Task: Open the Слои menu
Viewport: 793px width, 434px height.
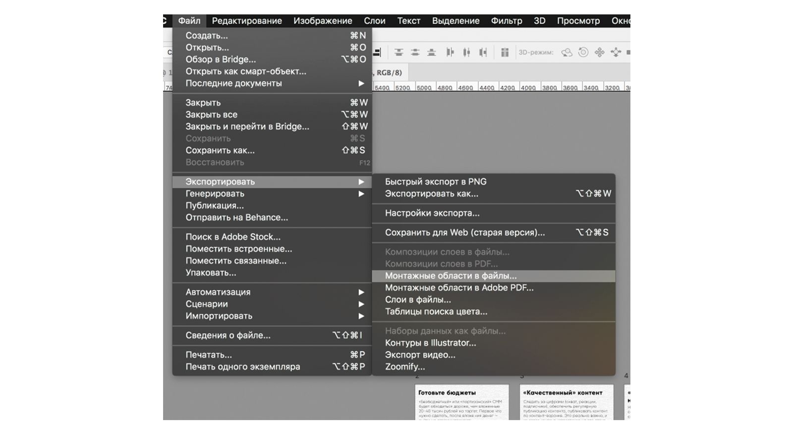Action: 375,21
